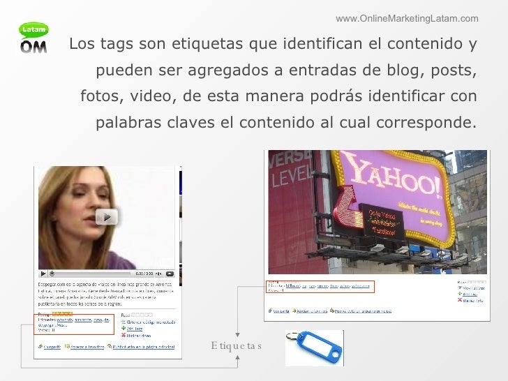Click the 0:00 / 0:00 video time readout

point(144,274)
